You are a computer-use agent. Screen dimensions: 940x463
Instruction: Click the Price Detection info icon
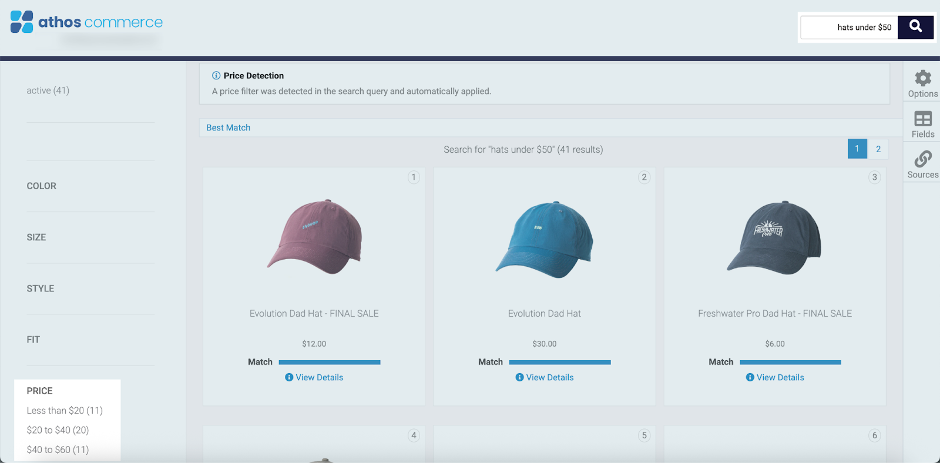point(216,76)
